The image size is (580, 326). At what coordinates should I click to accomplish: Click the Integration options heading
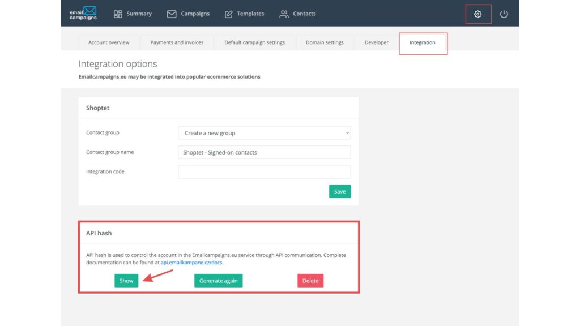tap(118, 64)
